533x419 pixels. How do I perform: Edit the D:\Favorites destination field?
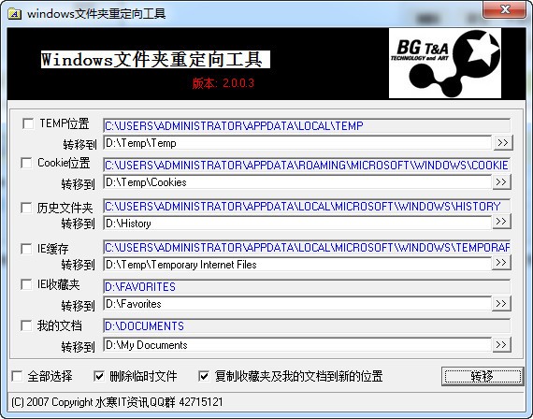tap(297, 304)
